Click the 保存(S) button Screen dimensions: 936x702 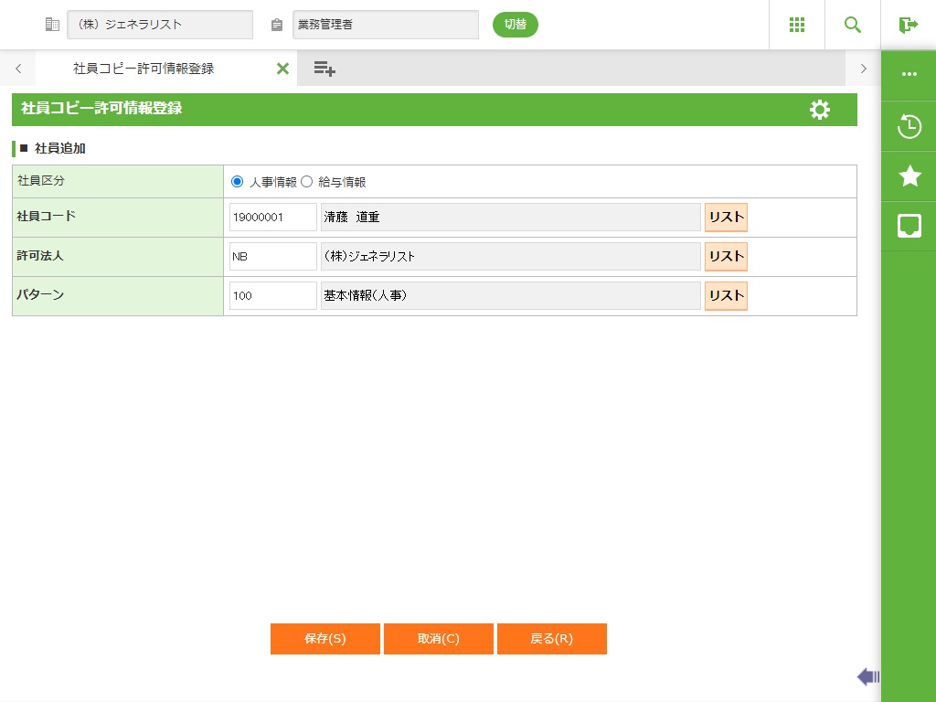tap(324, 639)
